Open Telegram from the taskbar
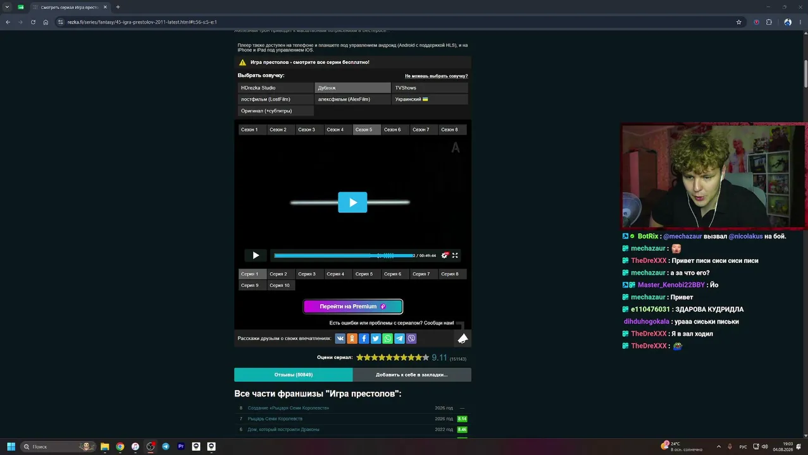808x455 pixels. [x=166, y=446]
